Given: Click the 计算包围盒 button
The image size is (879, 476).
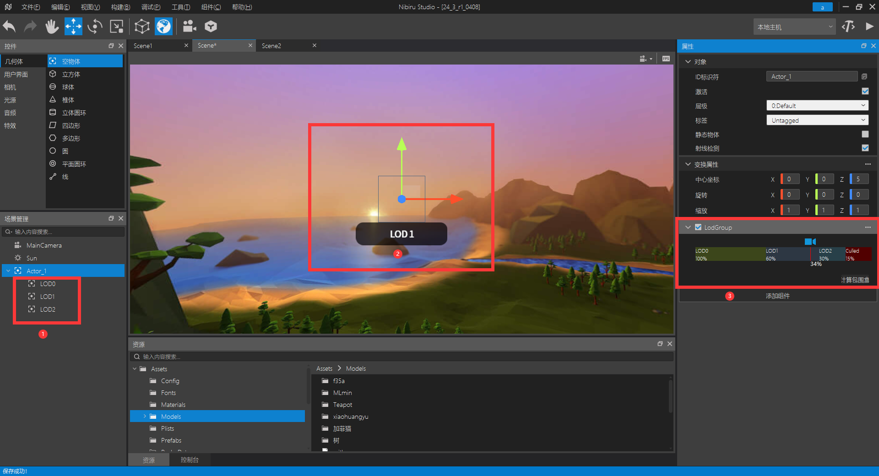Looking at the screenshot, I should click(855, 280).
